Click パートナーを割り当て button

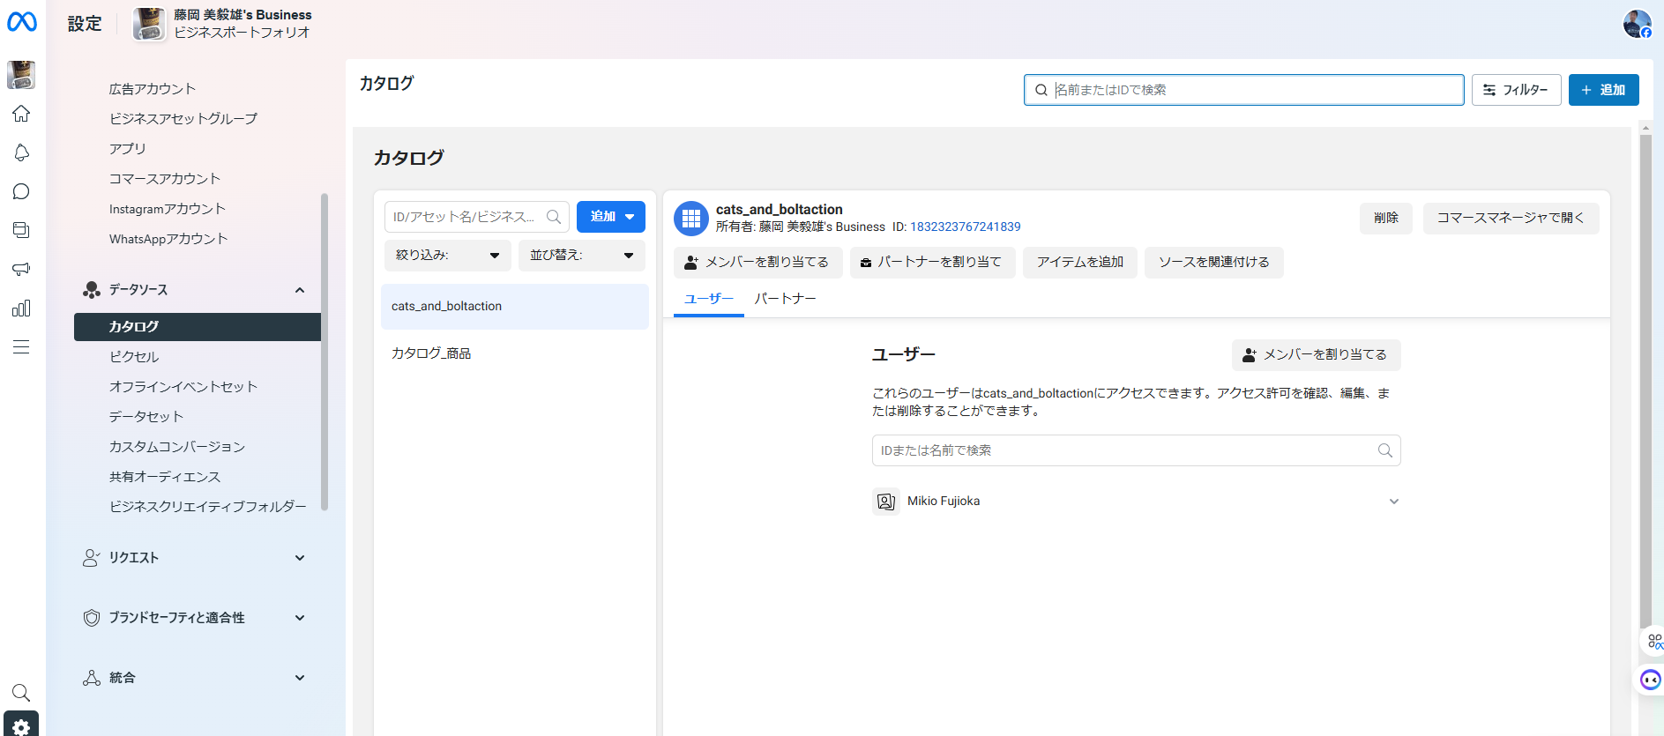[932, 263]
